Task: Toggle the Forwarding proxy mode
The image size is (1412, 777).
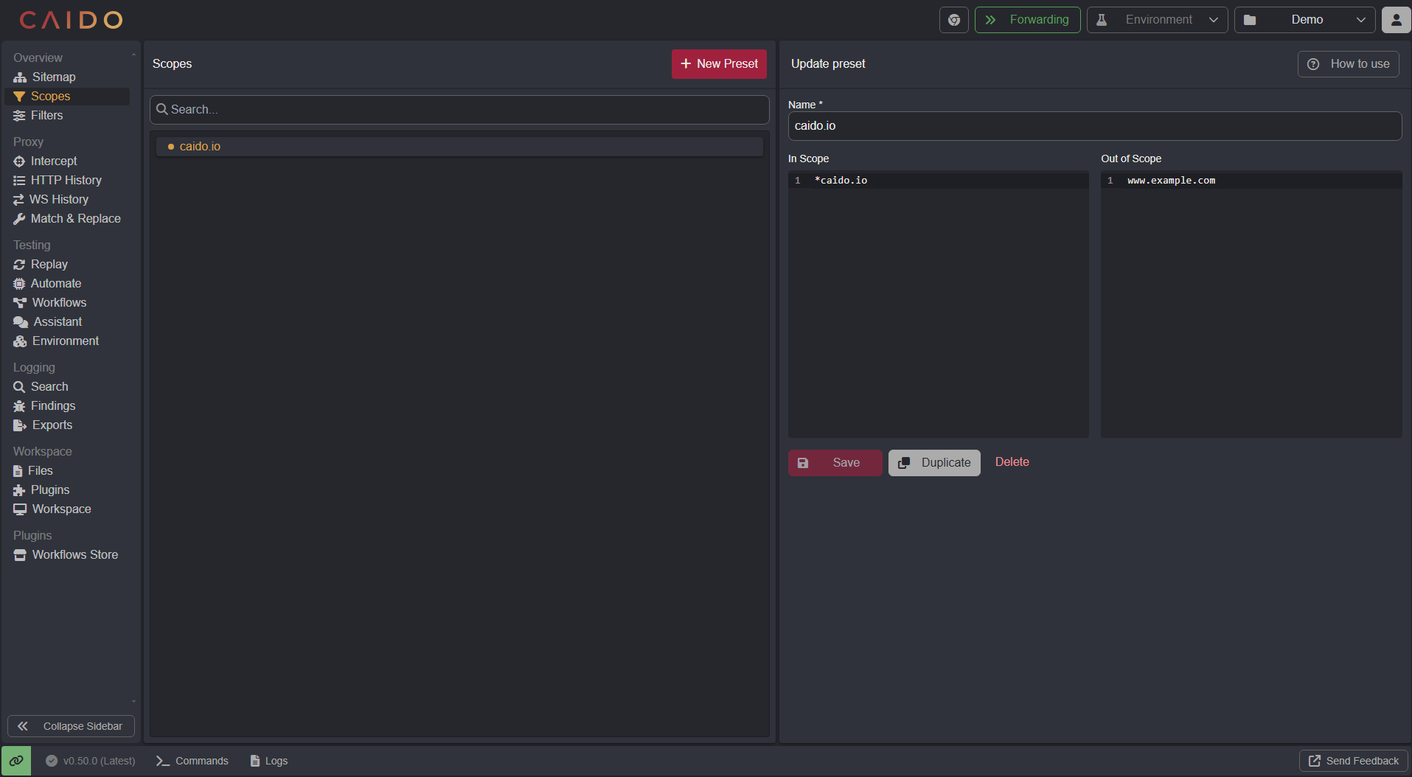Action: 1028,20
